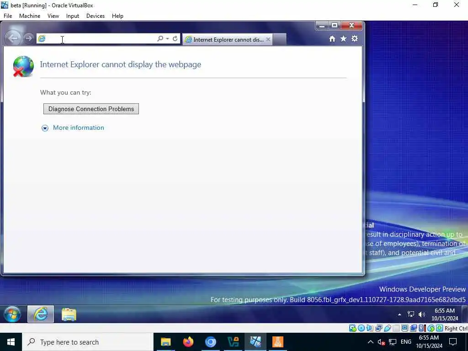
Task: Open a new blank tab in IE
Action: 280,39
